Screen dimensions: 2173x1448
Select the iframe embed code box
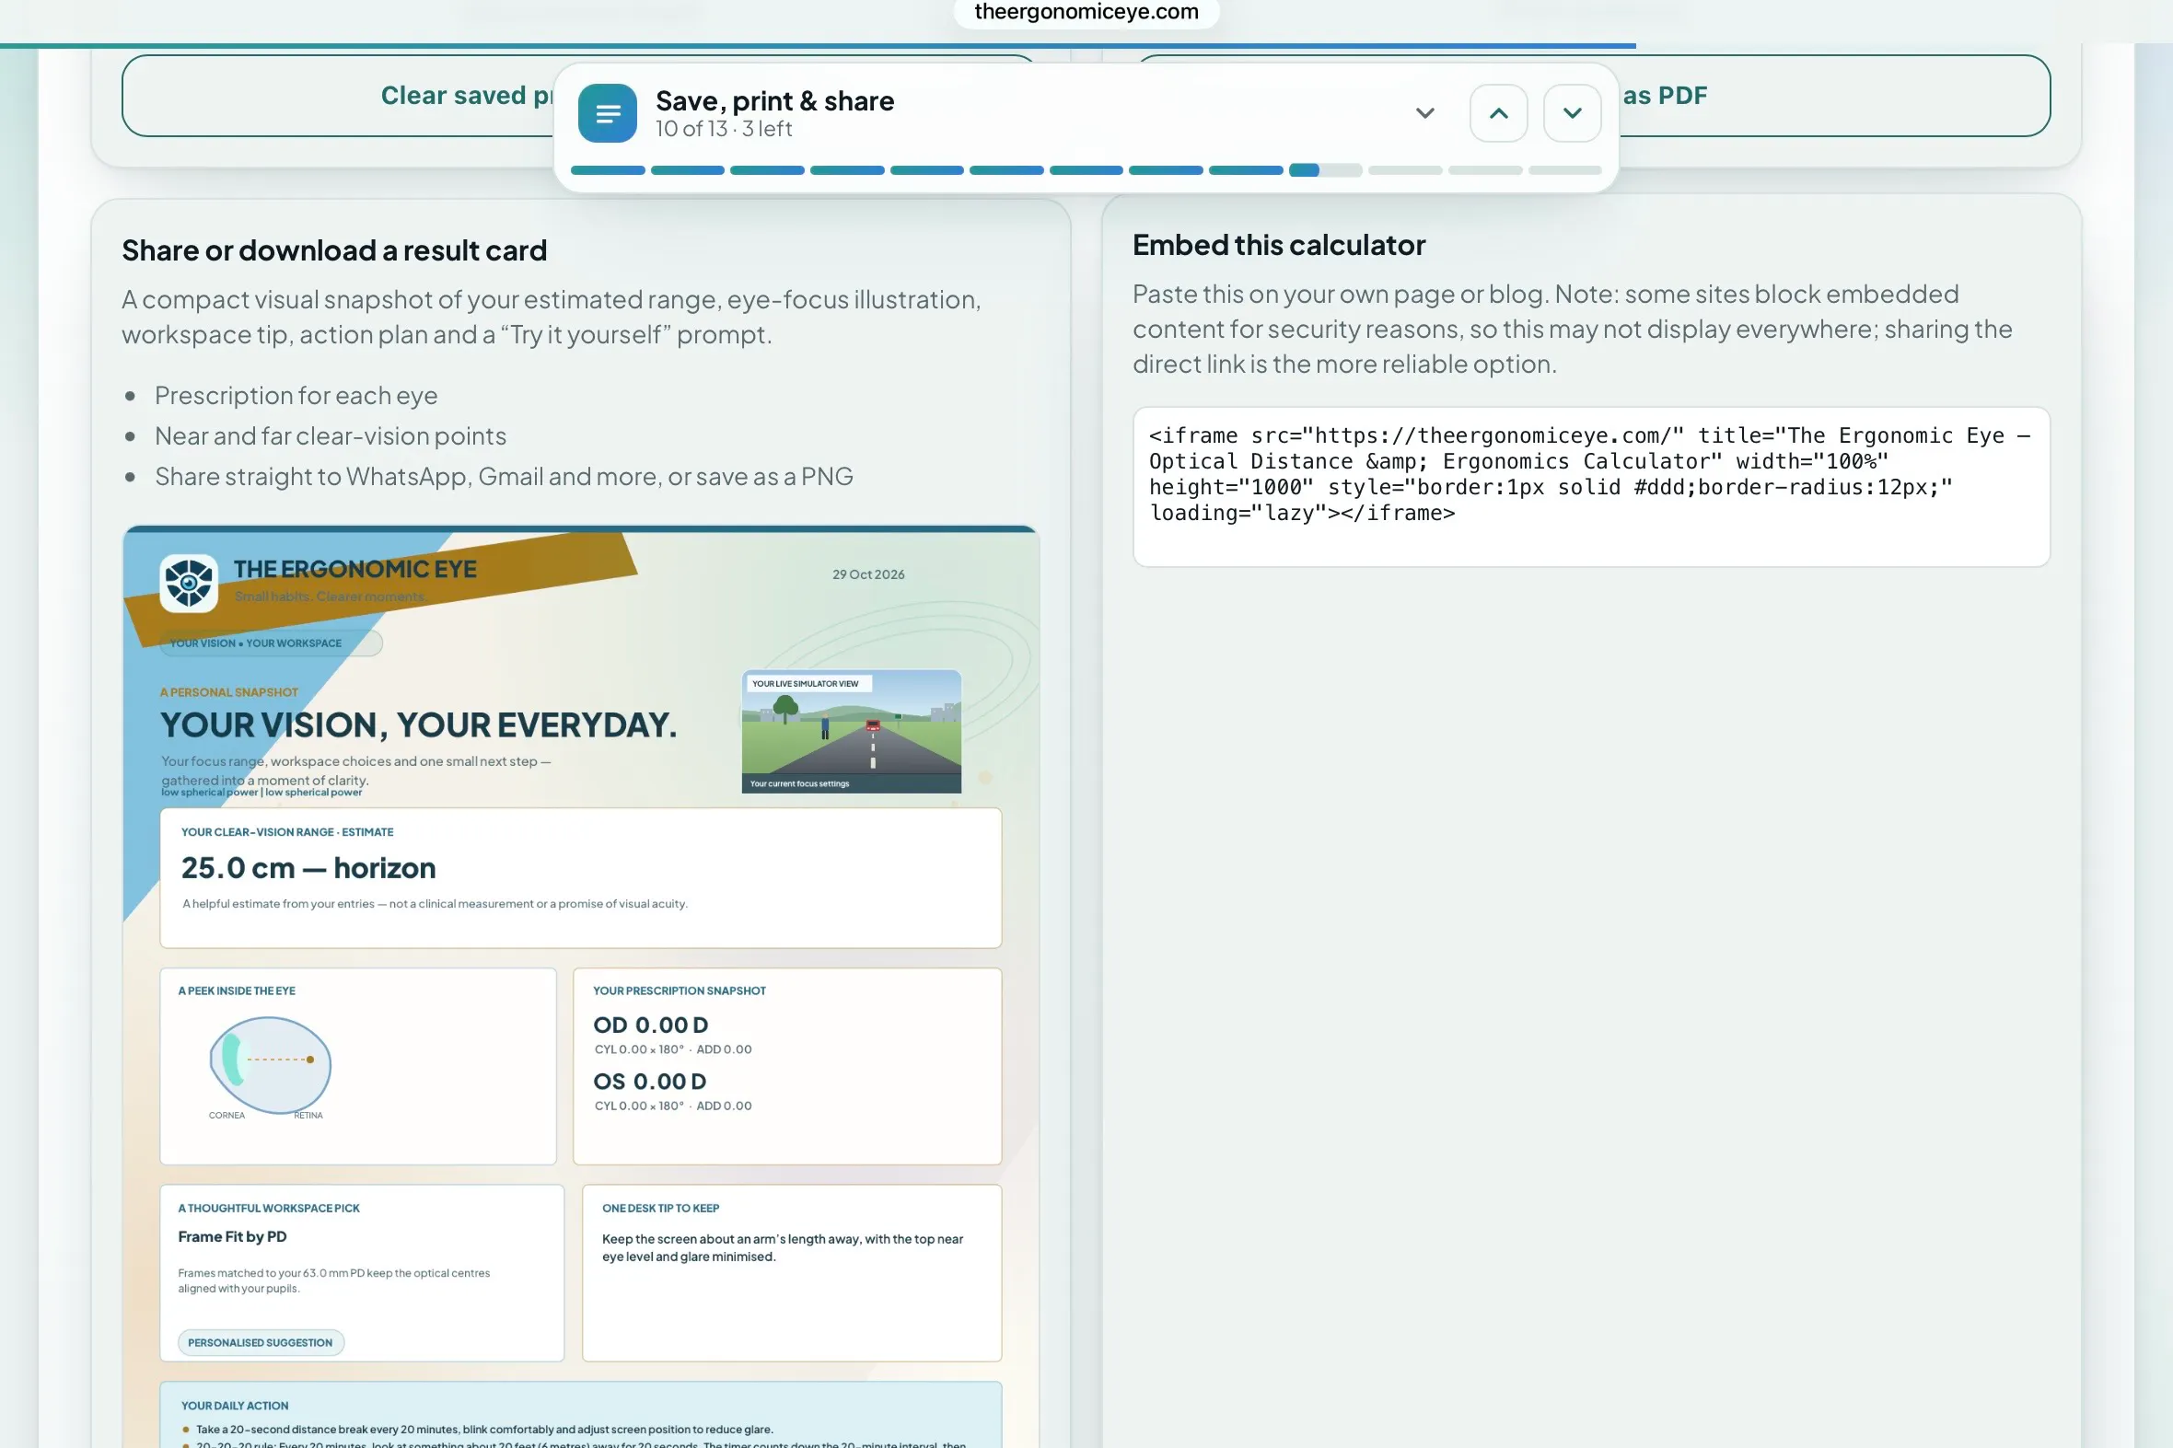(x=1590, y=487)
